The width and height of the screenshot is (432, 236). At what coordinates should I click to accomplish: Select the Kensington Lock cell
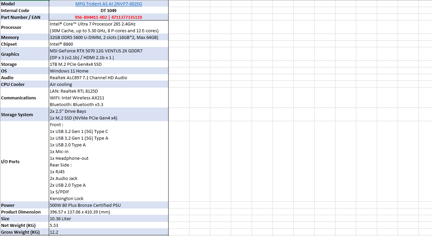click(x=67, y=198)
